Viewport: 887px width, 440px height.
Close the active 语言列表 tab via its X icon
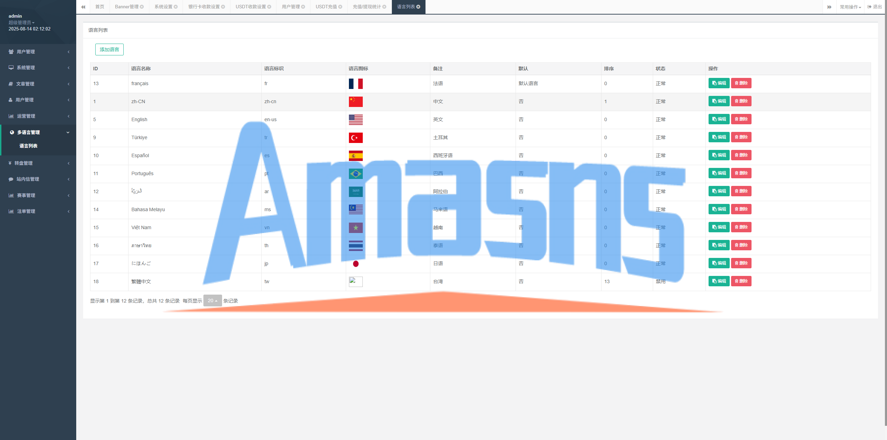pos(418,7)
